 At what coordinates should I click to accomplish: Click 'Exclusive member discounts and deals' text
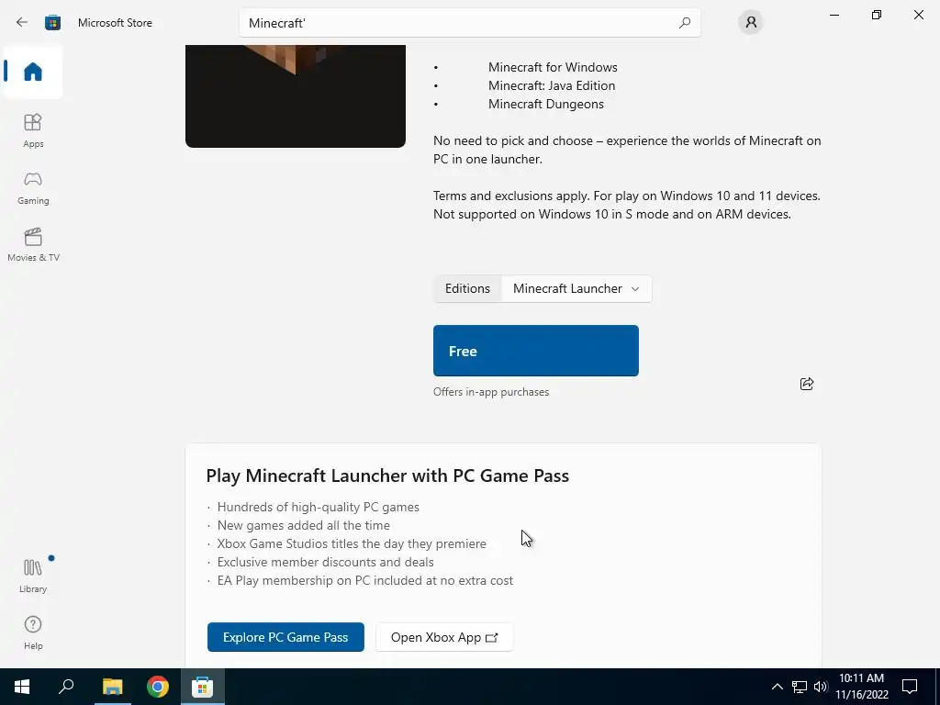326,563
